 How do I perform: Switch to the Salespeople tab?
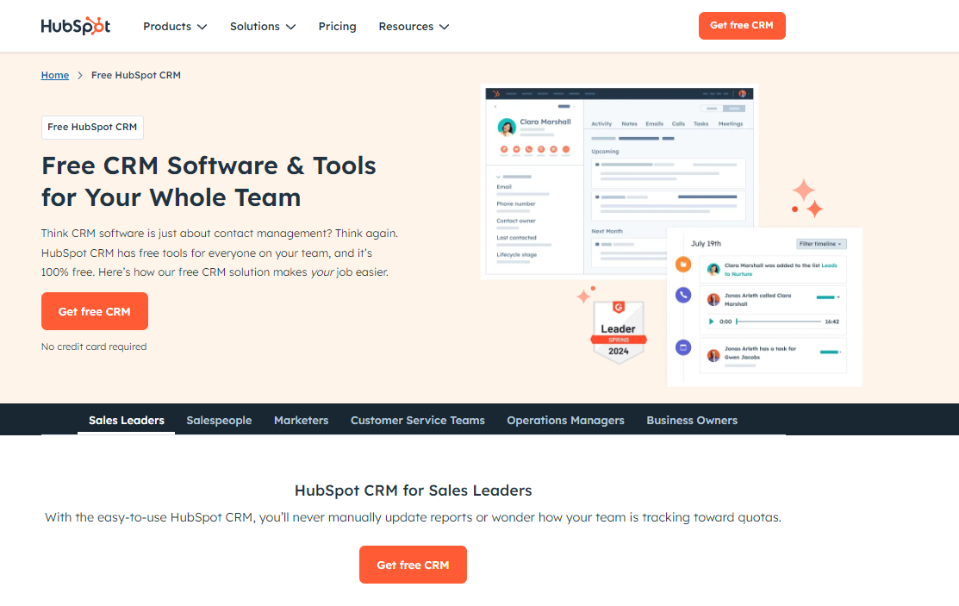coord(219,420)
